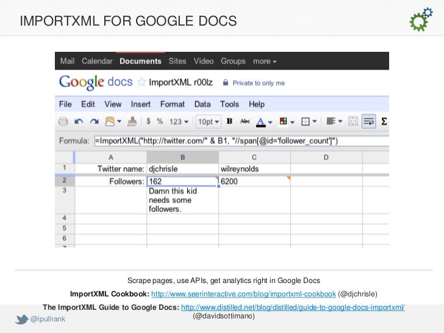Open the Insert menu
444x333 pixels.
pyautogui.click(x=141, y=104)
